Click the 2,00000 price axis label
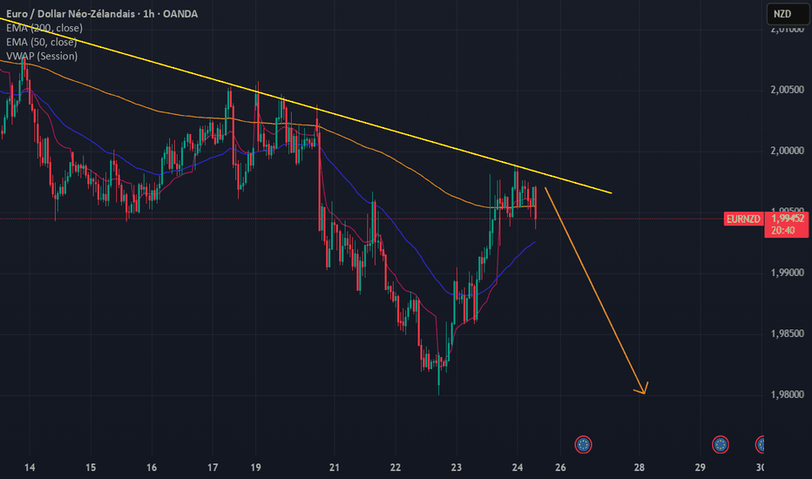Viewport: 812px width, 479px height. [787, 151]
